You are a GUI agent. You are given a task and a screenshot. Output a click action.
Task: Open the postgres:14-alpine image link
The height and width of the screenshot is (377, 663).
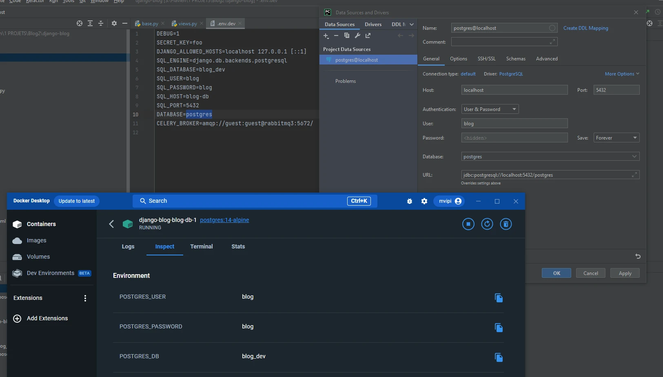click(x=224, y=220)
